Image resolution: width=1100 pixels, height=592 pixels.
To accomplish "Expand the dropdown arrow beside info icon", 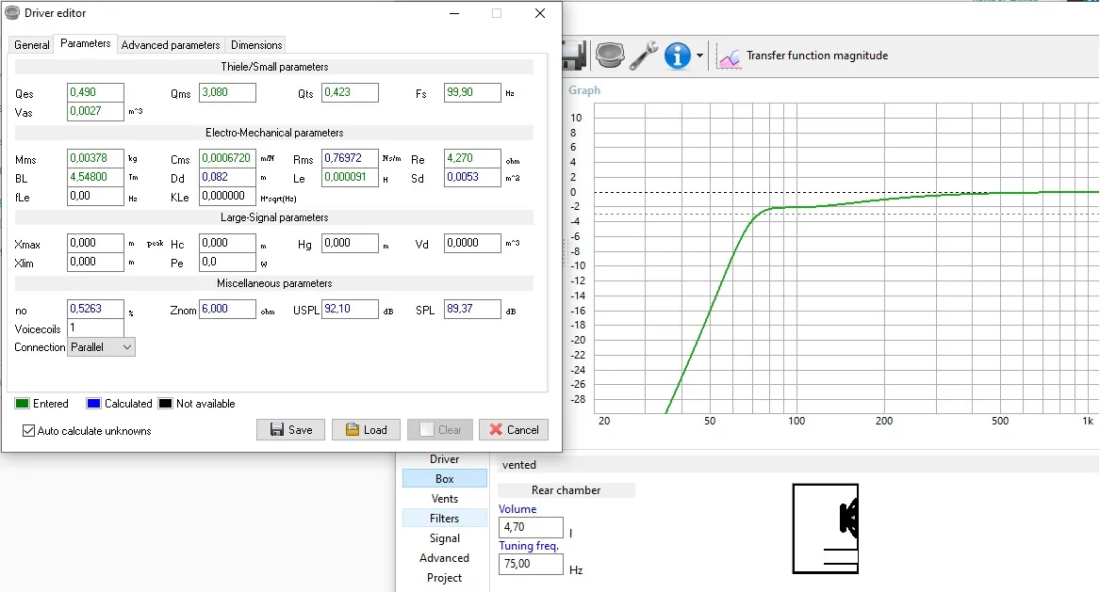I will (x=699, y=56).
